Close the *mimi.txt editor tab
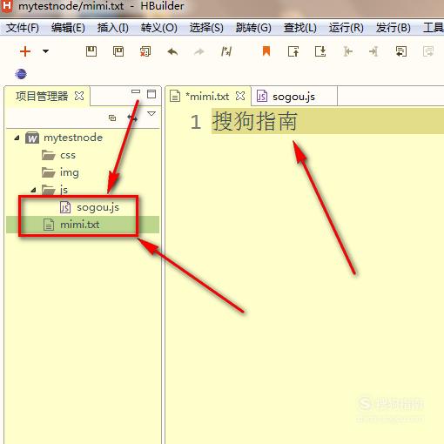This screenshot has height=444, width=444. pyautogui.click(x=240, y=96)
